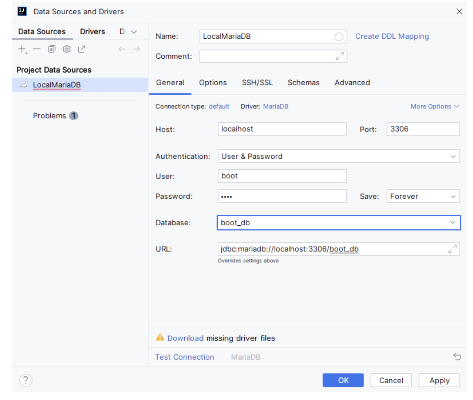Click the make global export arrow icon
The image size is (473, 400).
pos(81,49)
